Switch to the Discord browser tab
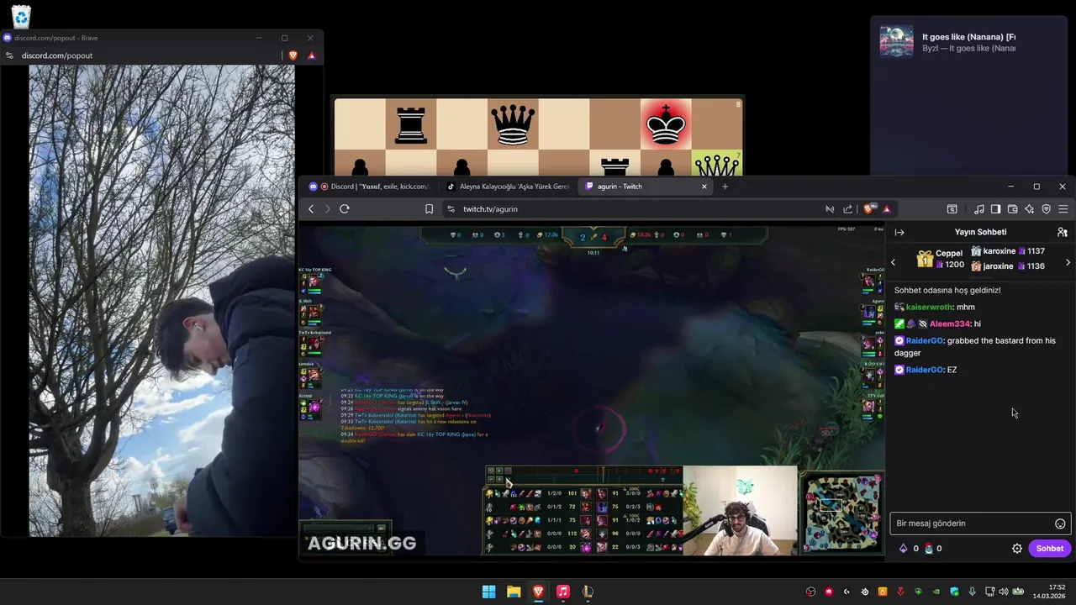Viewport: 1076px width, 605px height. (x=369, y=187)
